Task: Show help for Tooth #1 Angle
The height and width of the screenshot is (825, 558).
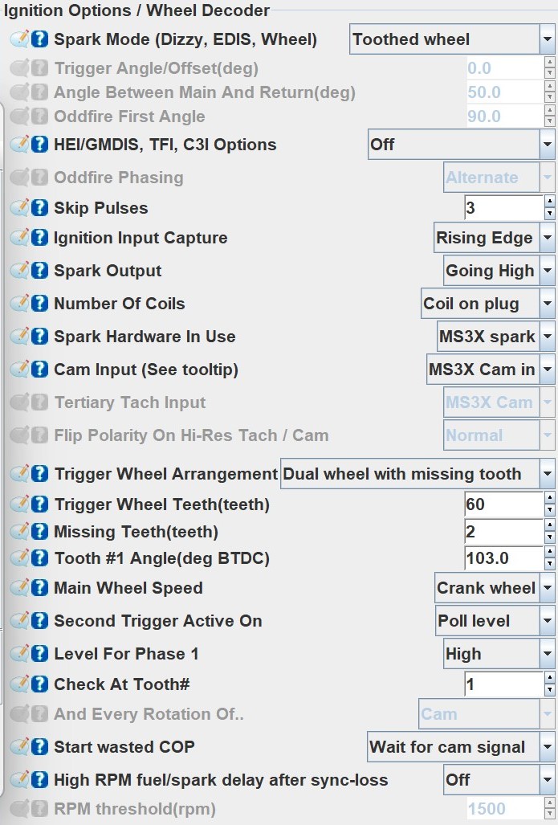Action: (x=40, y=558)
